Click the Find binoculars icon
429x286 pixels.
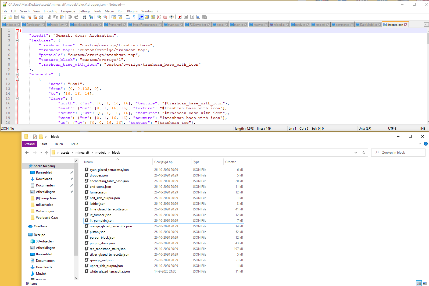84,17
